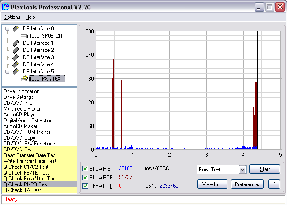The width and height of the screenshot is (287, 205).
Task: Toggle the Show POF checkbox
Action: pyautogui.click(x=85, y=186)
